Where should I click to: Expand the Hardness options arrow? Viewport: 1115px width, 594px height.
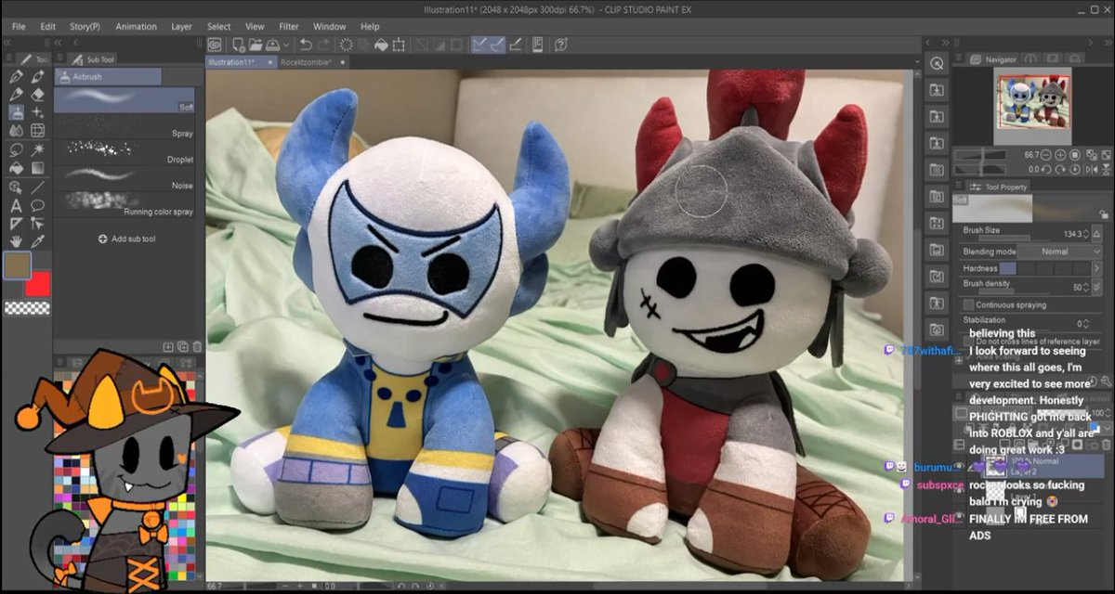1096,268
